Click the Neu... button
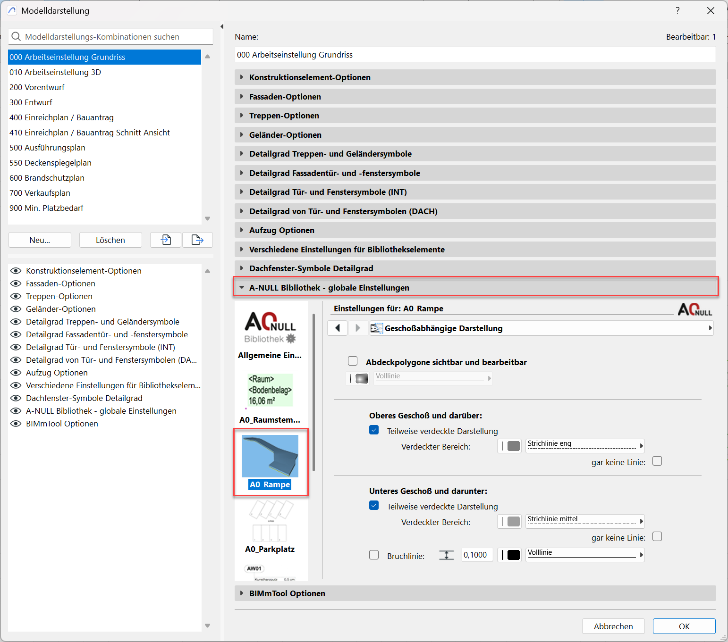Viewport: 728px width, 642px height. click(40, 240)
